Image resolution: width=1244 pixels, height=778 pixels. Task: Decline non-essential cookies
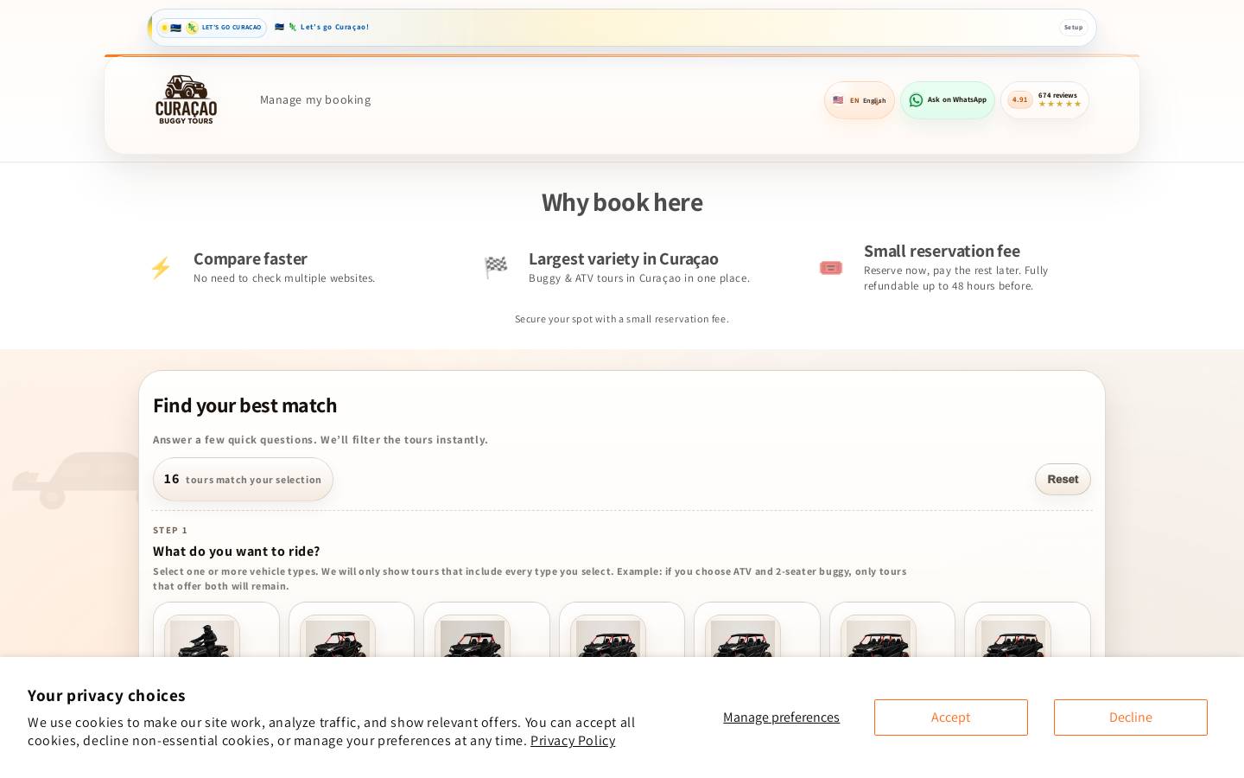point(1130,717)
